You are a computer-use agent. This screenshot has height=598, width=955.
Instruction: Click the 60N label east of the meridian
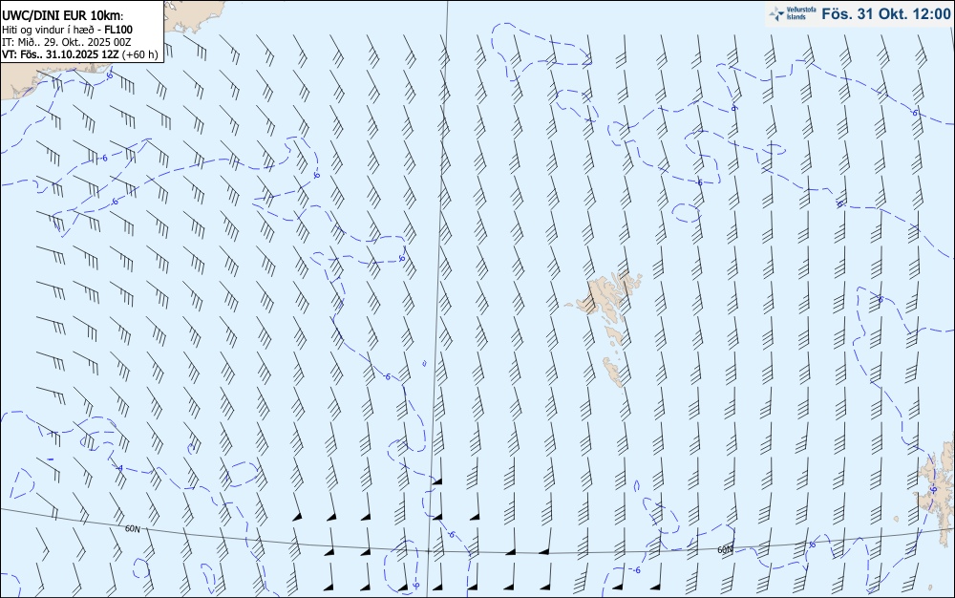726,549
